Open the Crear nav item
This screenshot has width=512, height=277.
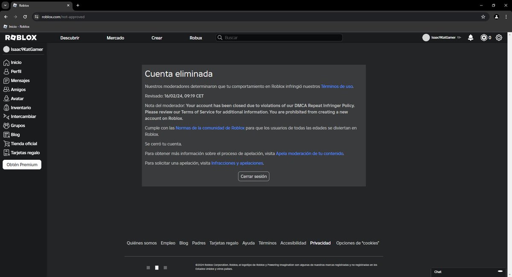pyautogui.click(x=157, y=38)
